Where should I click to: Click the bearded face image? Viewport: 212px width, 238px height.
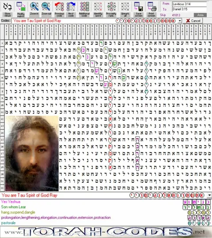click(x=32, y=153)
